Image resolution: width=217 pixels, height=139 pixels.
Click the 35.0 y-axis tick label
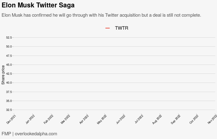[9, 101]
